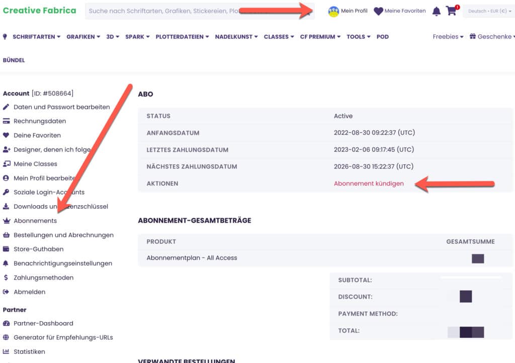
Task: Click the crown icon for Abonnements
Action: pos(7,221)
